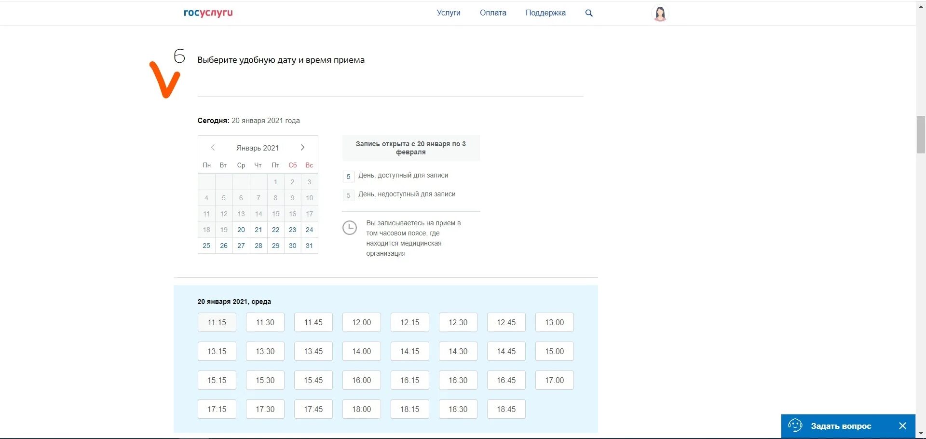Viewport: 926px width, 439px height.
Task: Choose the 13:15 time slot
Action: click(x=217, y=351)
